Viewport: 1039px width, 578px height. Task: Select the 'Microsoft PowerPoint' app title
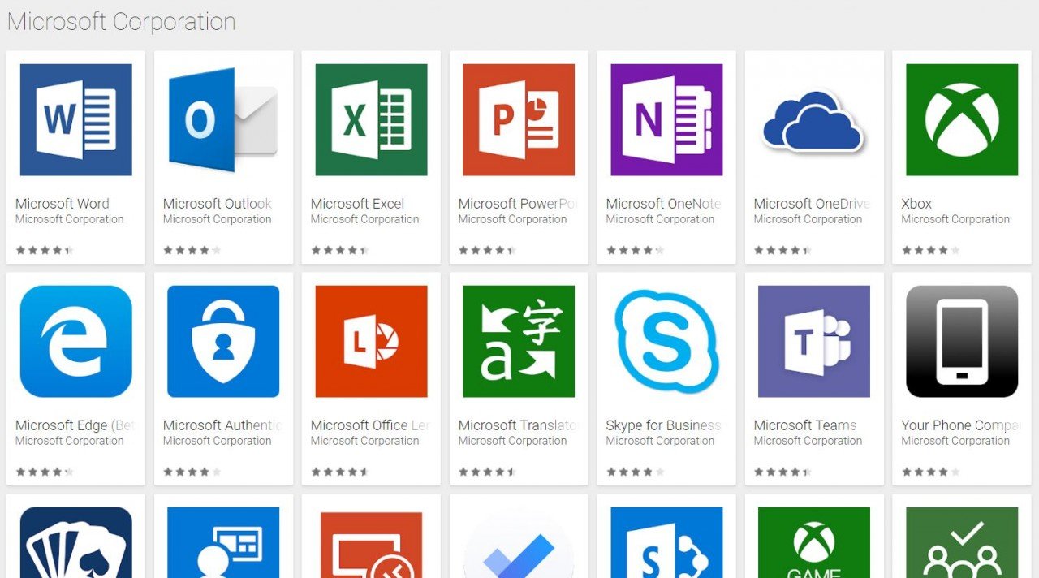pyautogui.click(x=519, y=204)
